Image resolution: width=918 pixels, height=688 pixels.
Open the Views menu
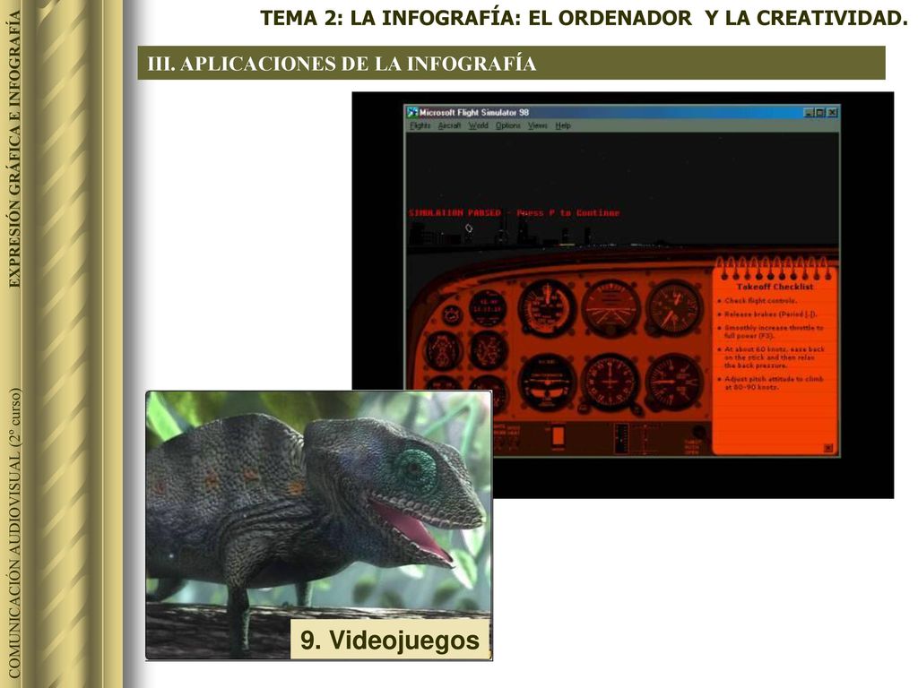pyautogui.click(x=538, y=125)
